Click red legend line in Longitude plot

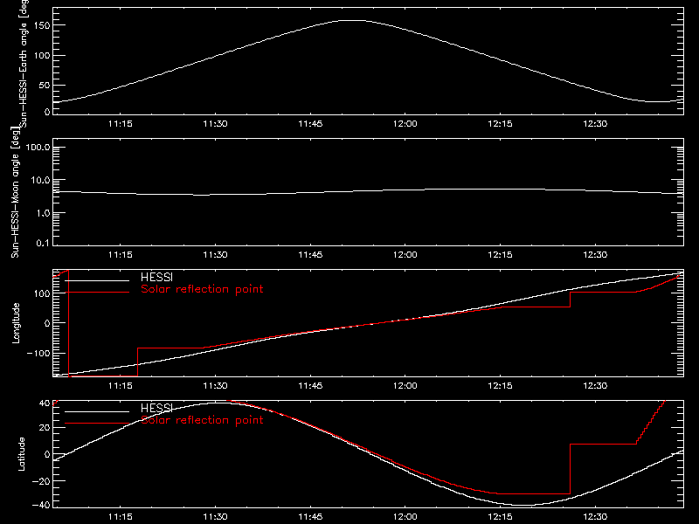[97, 293]
